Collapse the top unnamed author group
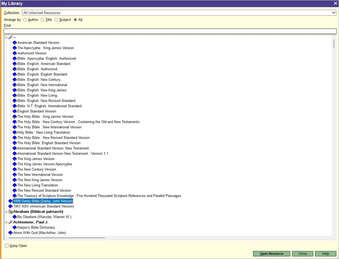The width and height of the screenshot is (339, 259). tap(6, 38)
